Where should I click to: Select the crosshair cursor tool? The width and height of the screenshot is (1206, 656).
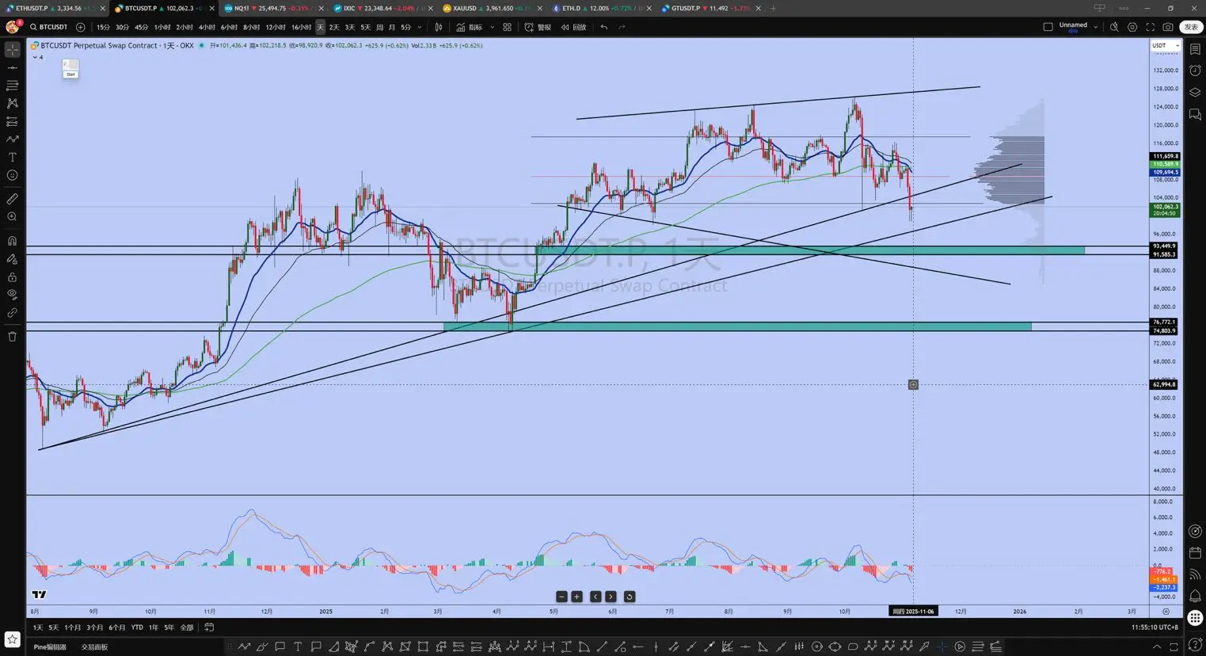13,50
